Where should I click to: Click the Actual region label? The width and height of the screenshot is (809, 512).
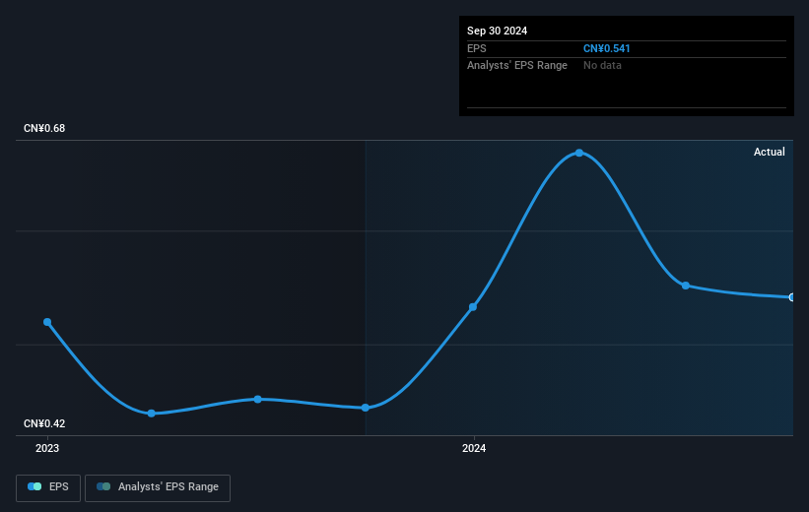(770, 152)
